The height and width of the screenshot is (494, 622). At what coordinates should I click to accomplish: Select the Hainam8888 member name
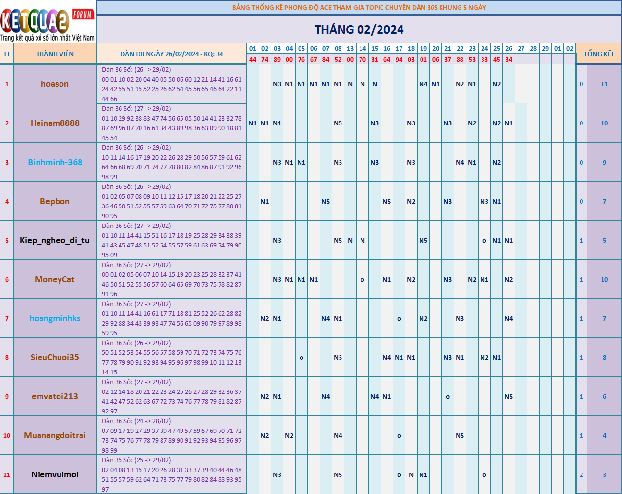point(55,123)
